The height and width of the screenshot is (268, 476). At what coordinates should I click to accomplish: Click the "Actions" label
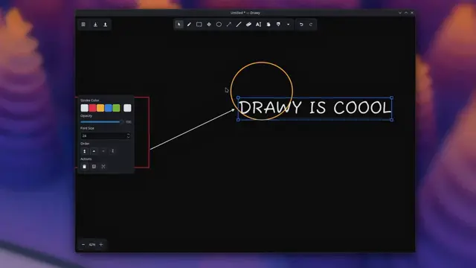86,159
